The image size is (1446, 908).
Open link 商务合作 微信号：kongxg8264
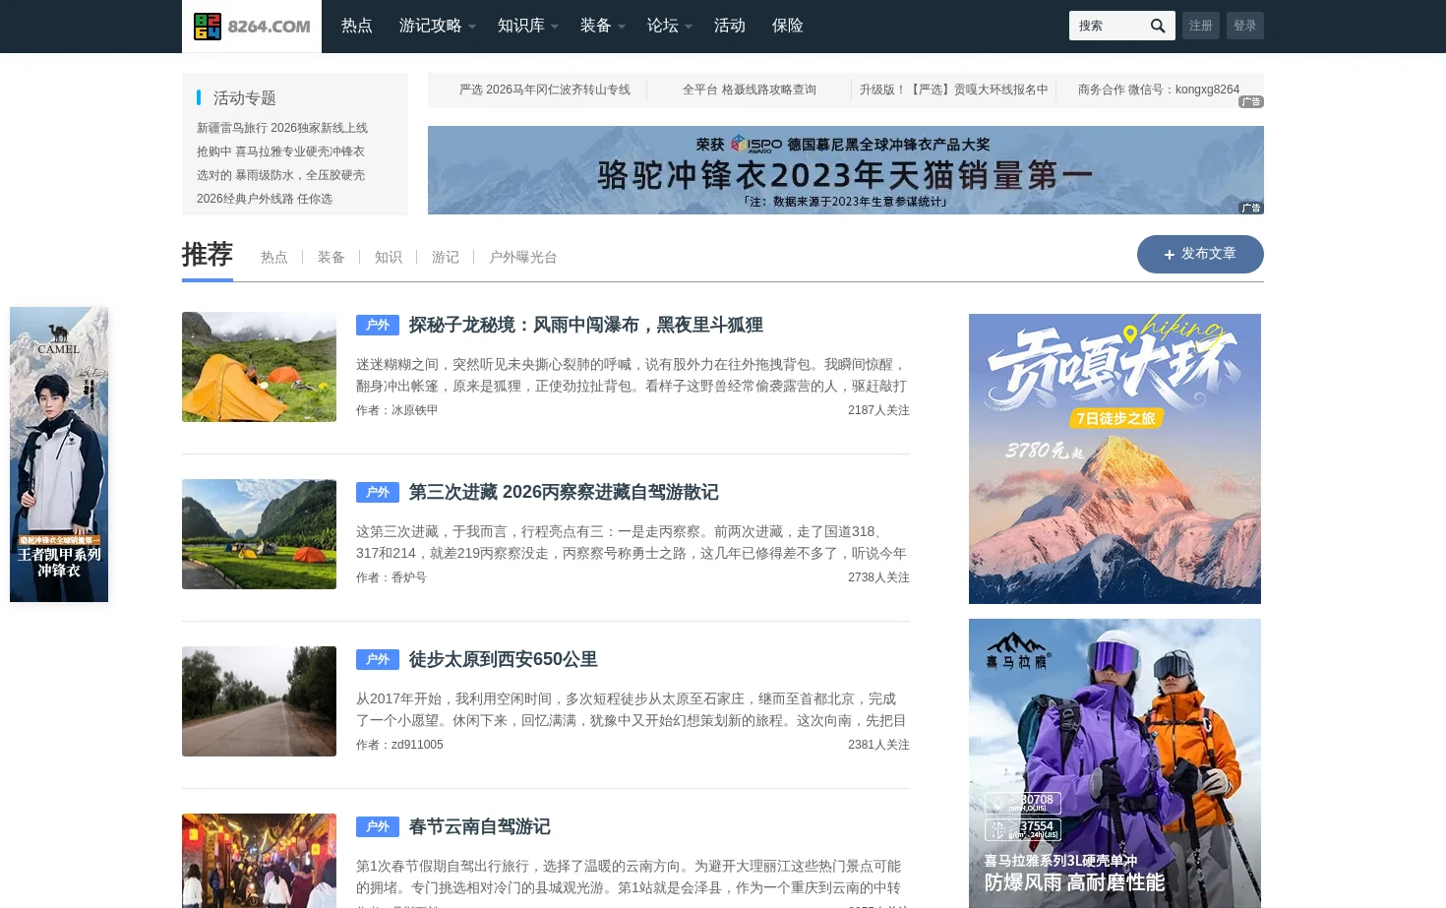tap(1159, 90)
